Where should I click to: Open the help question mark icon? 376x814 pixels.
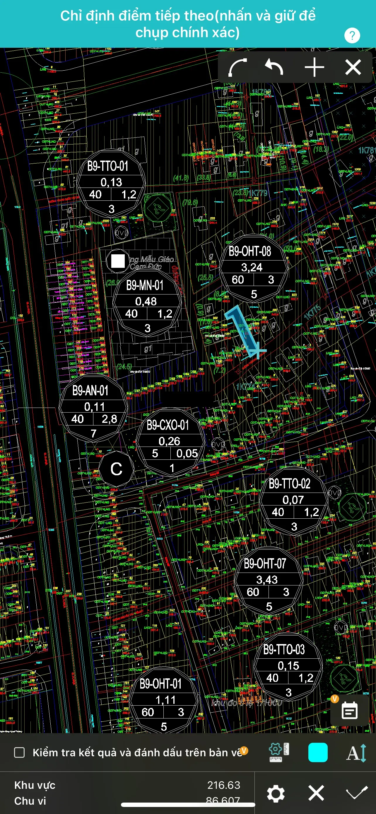point(352,35)
